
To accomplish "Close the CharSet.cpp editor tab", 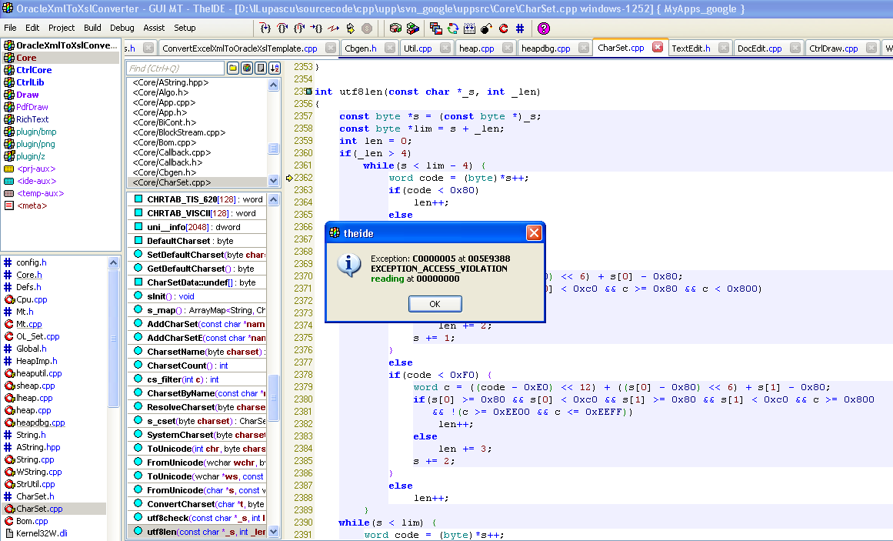I will (658, 47).
